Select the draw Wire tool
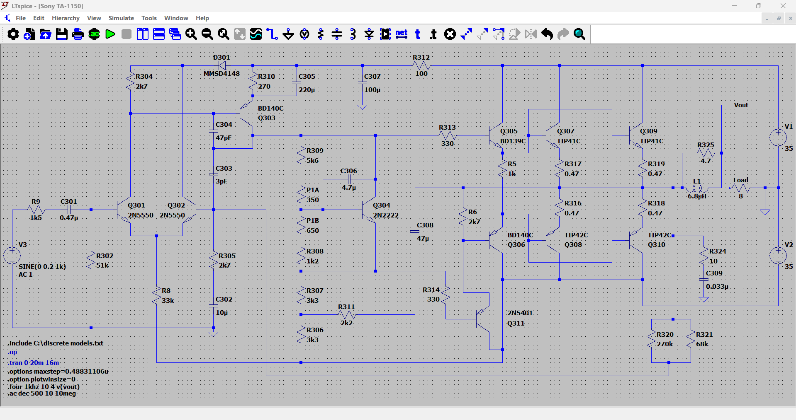 tap(272, 34)
